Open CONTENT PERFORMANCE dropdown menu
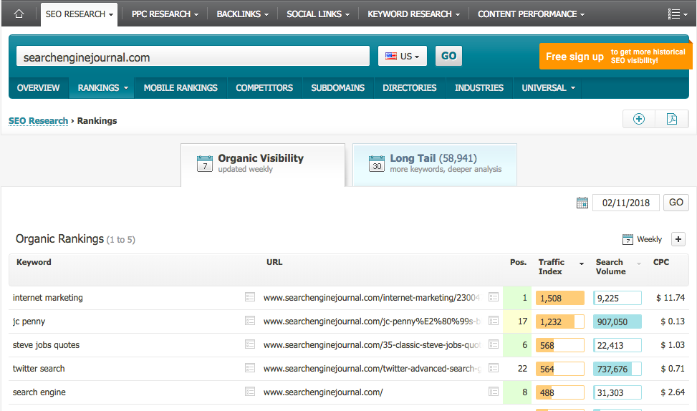 point(532,14)
